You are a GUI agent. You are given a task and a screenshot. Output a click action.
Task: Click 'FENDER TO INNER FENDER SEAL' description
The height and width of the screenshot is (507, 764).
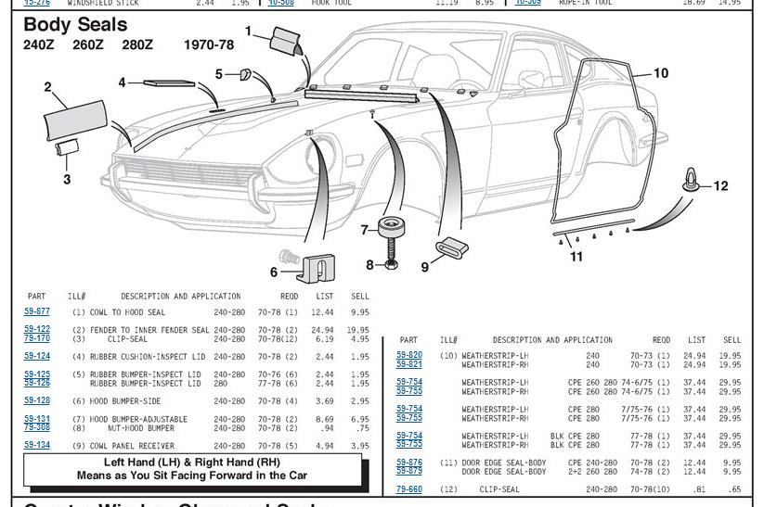coord(149,330)
